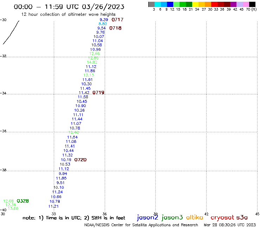Select the 11.86 reading
The image size is (260, 228).
tap(90, 71)
